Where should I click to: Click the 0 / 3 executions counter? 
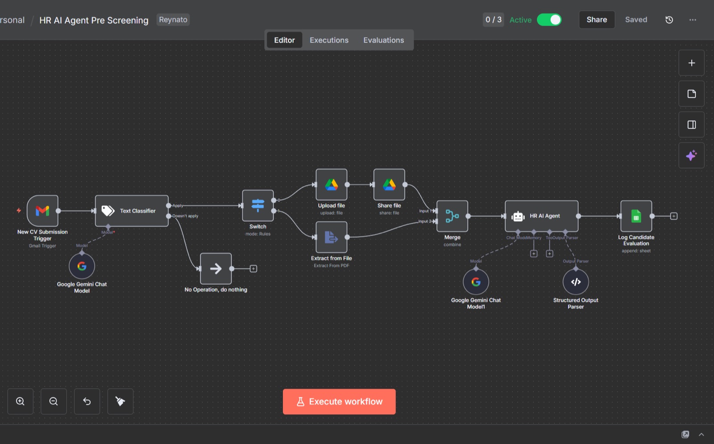(494, 20)
